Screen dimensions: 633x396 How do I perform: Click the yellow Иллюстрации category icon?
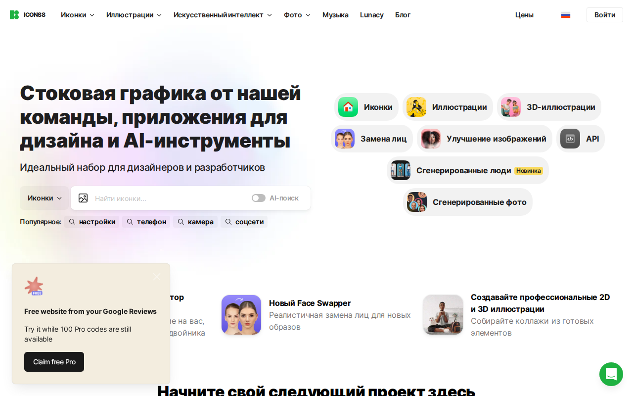(416, 107)
